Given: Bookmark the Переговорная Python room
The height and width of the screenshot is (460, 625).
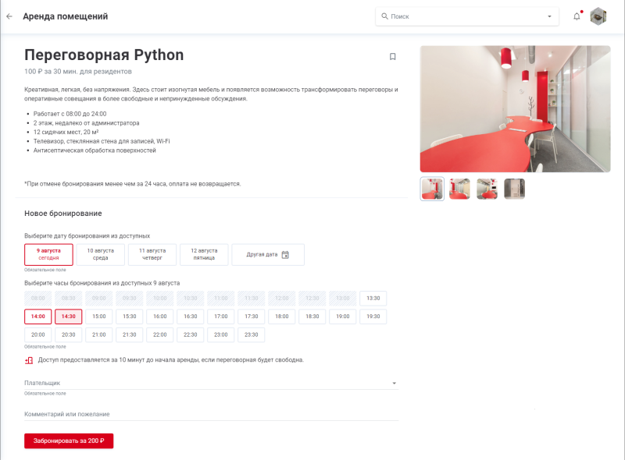Looking at the screenshot, I should pyautogui.click(x=393, y=56).
